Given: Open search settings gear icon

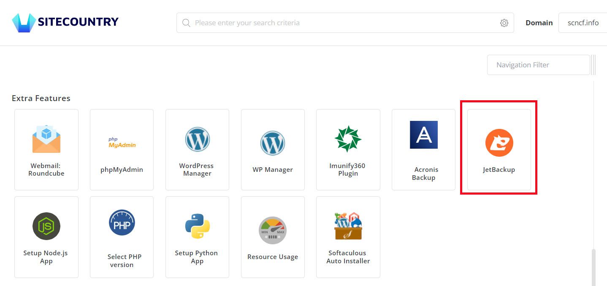Looking at the screenshot, I should [x=504, y=23].
